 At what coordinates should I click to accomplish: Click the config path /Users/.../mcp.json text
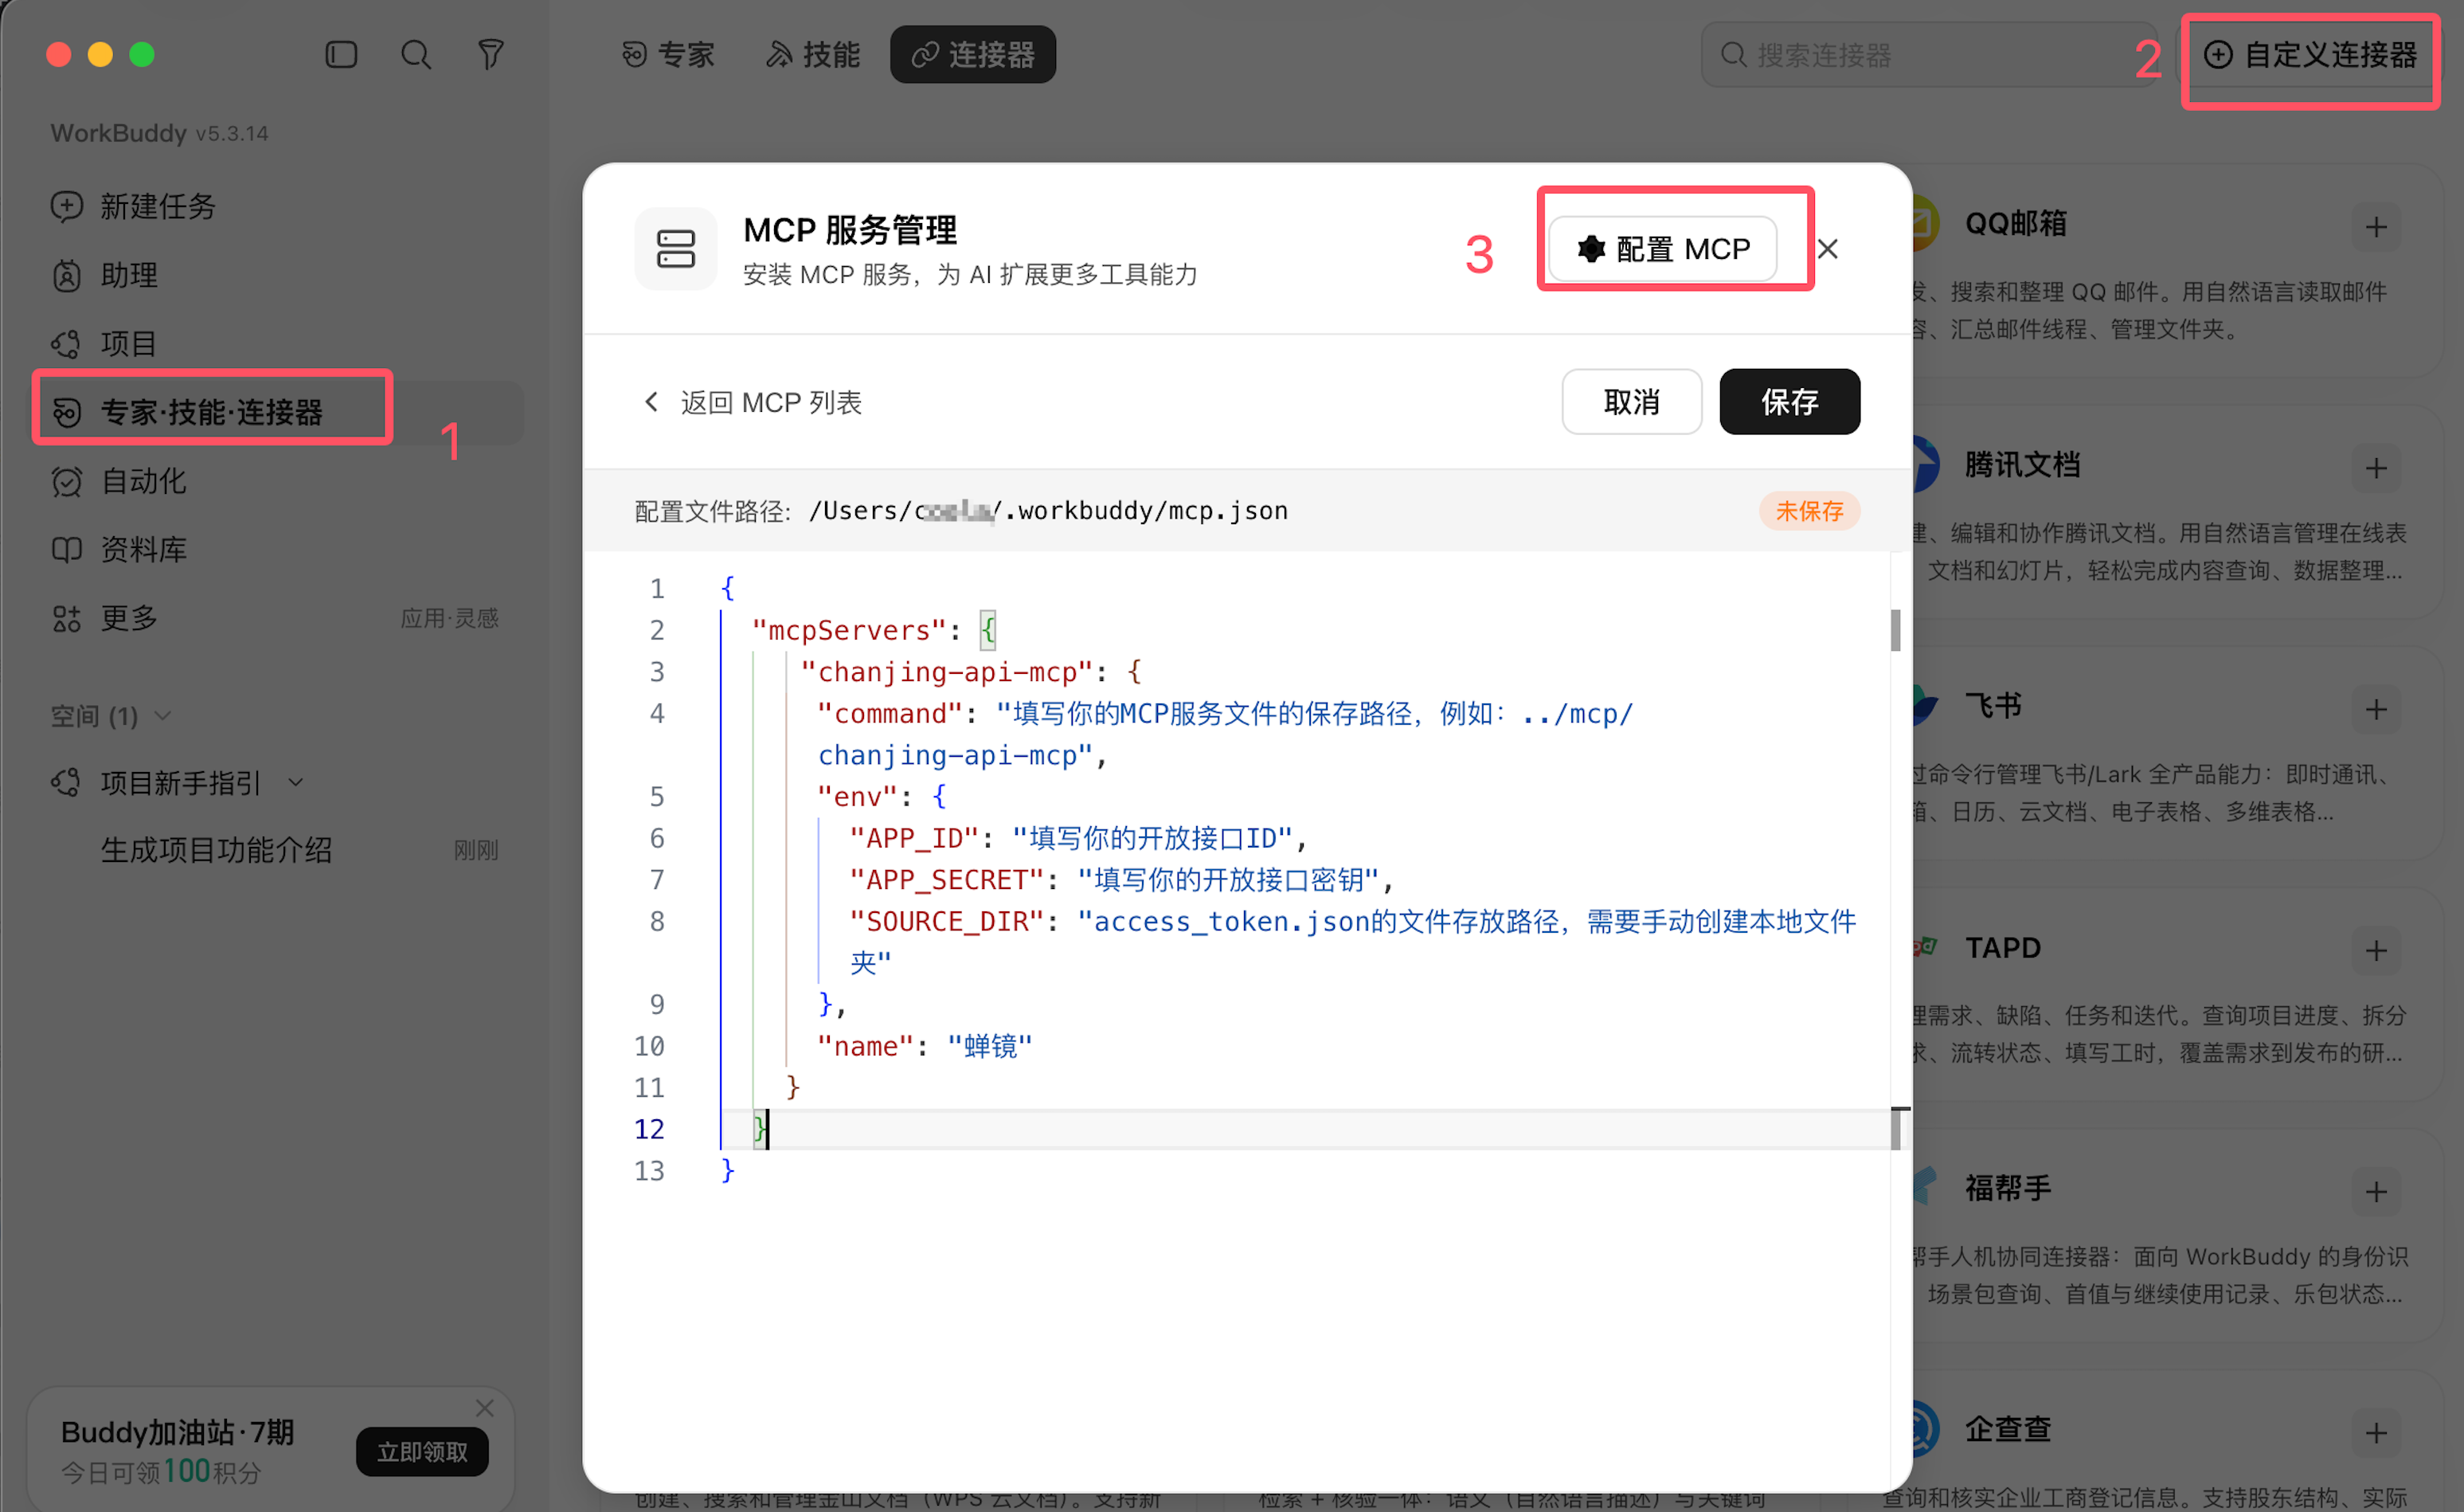pyautogui.click(x=1048, y=511)
